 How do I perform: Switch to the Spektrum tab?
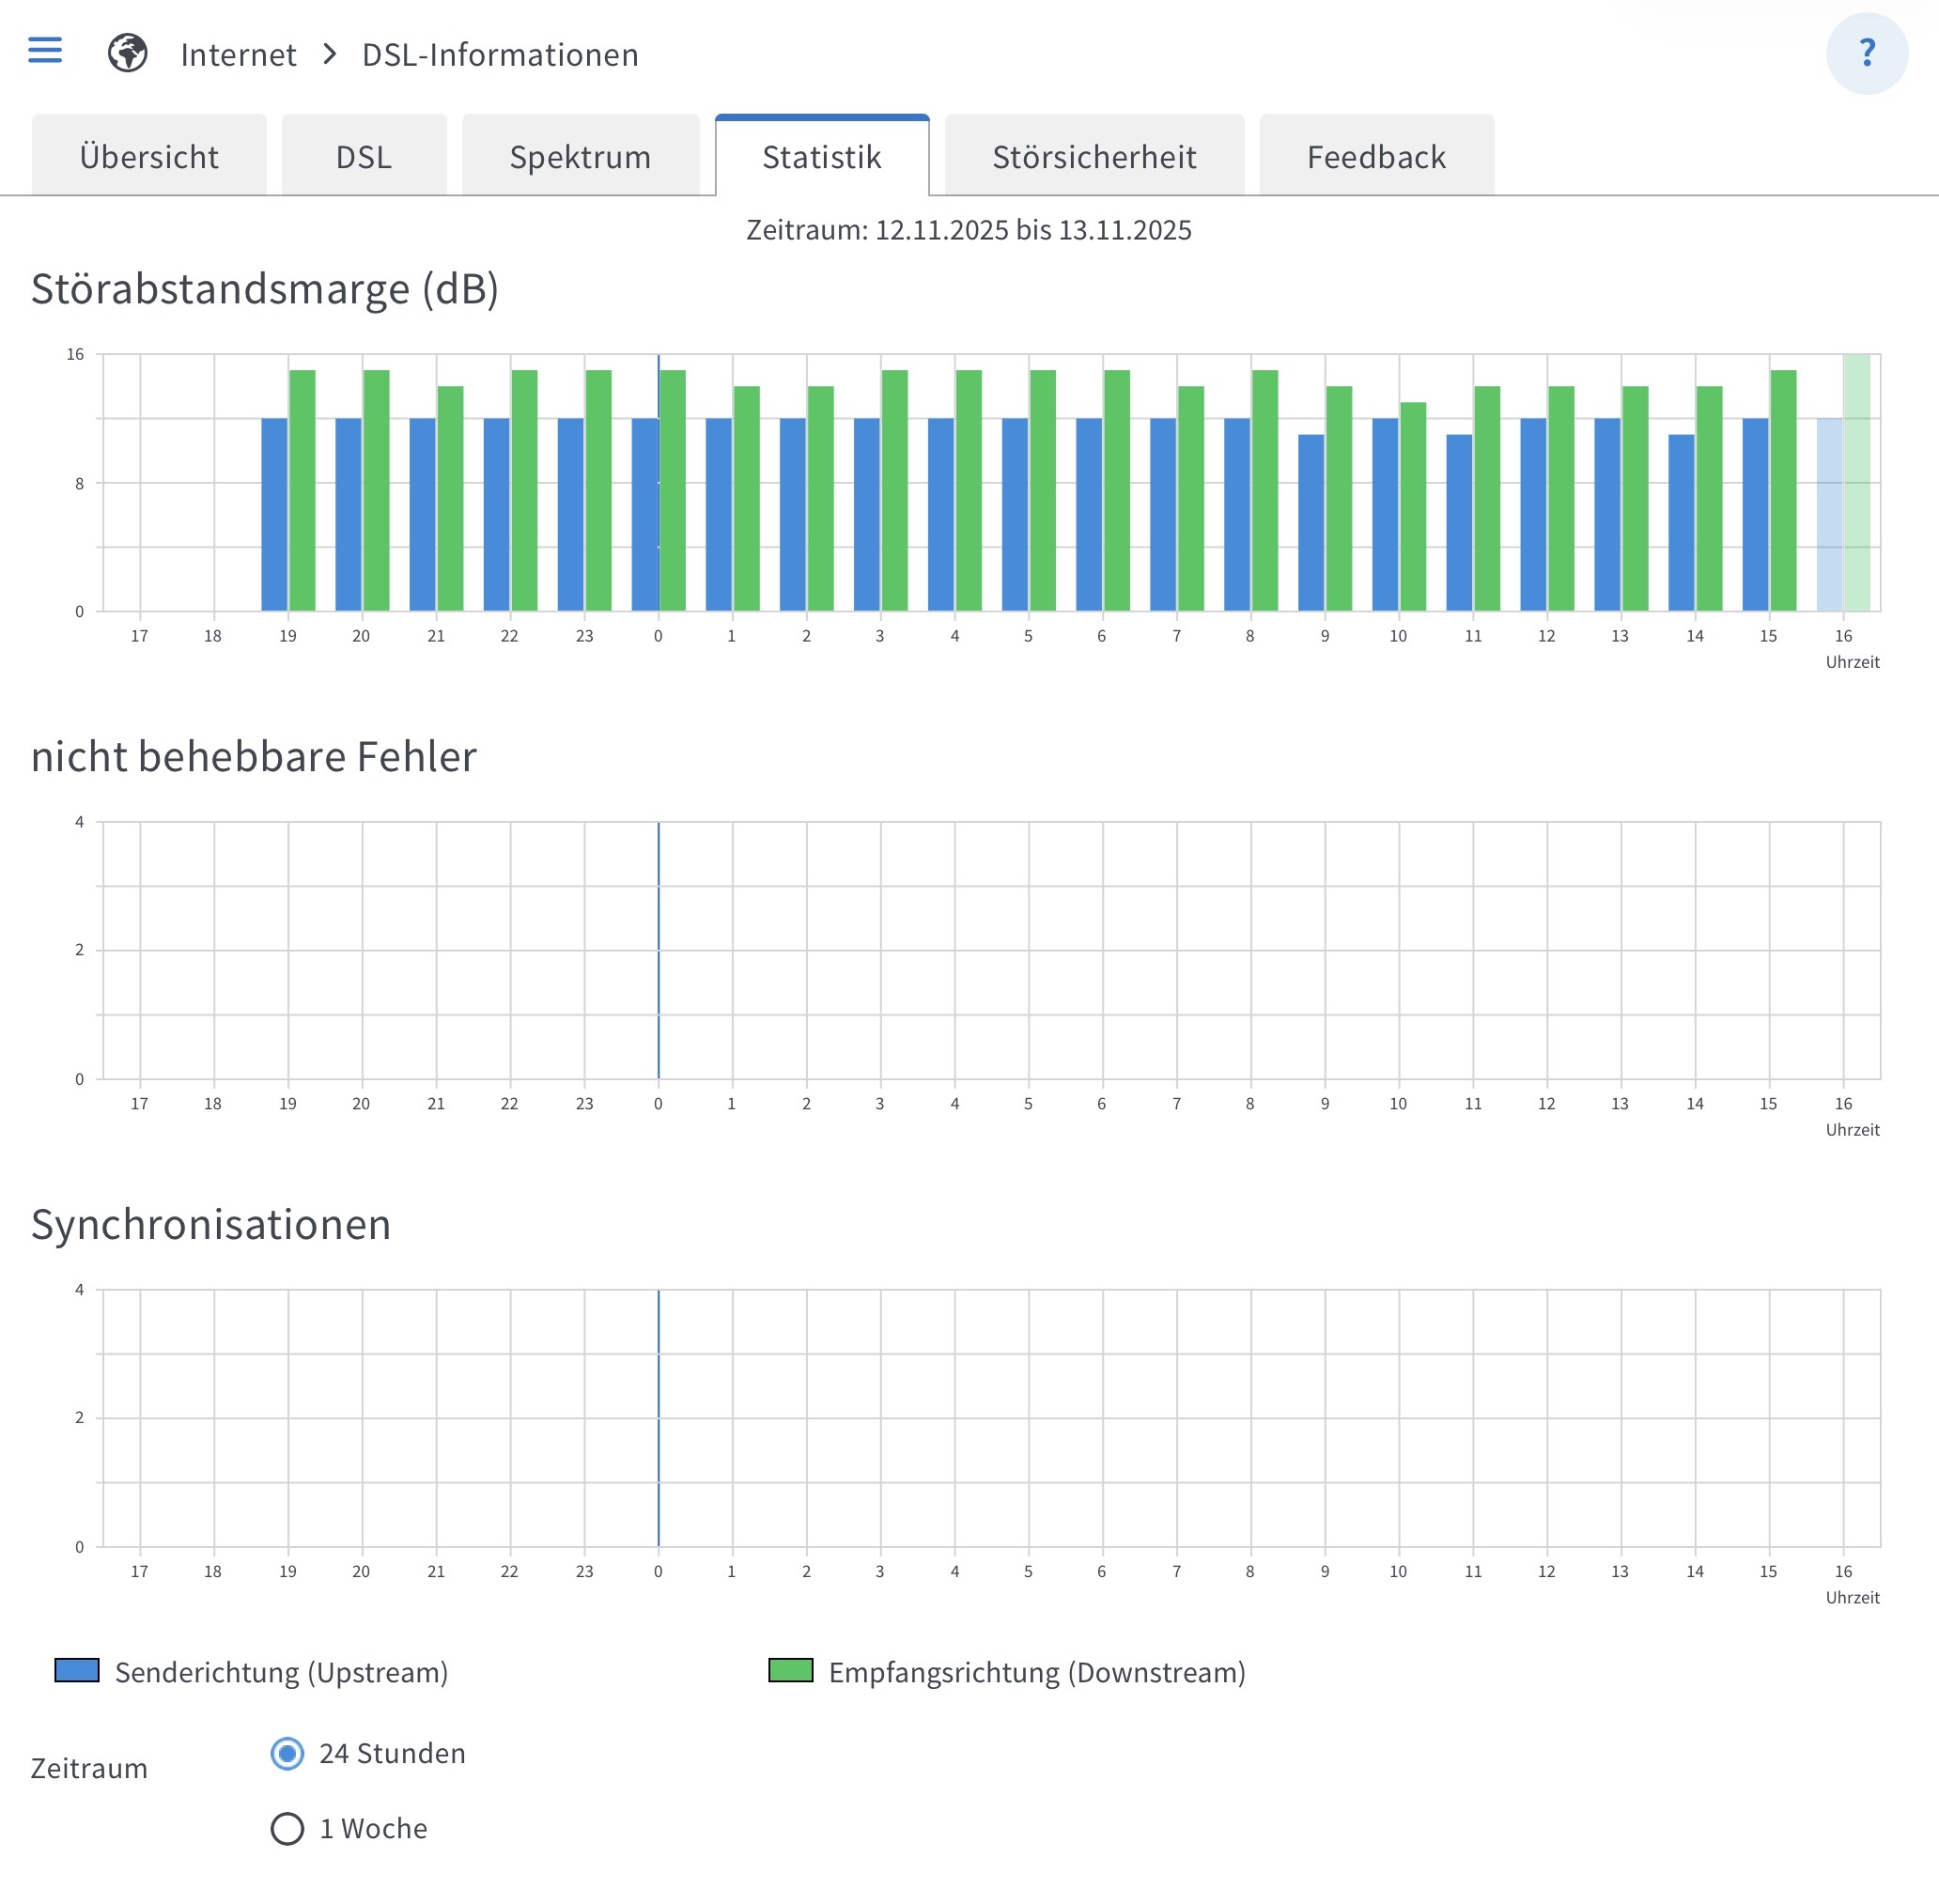[x=580, y=157]
